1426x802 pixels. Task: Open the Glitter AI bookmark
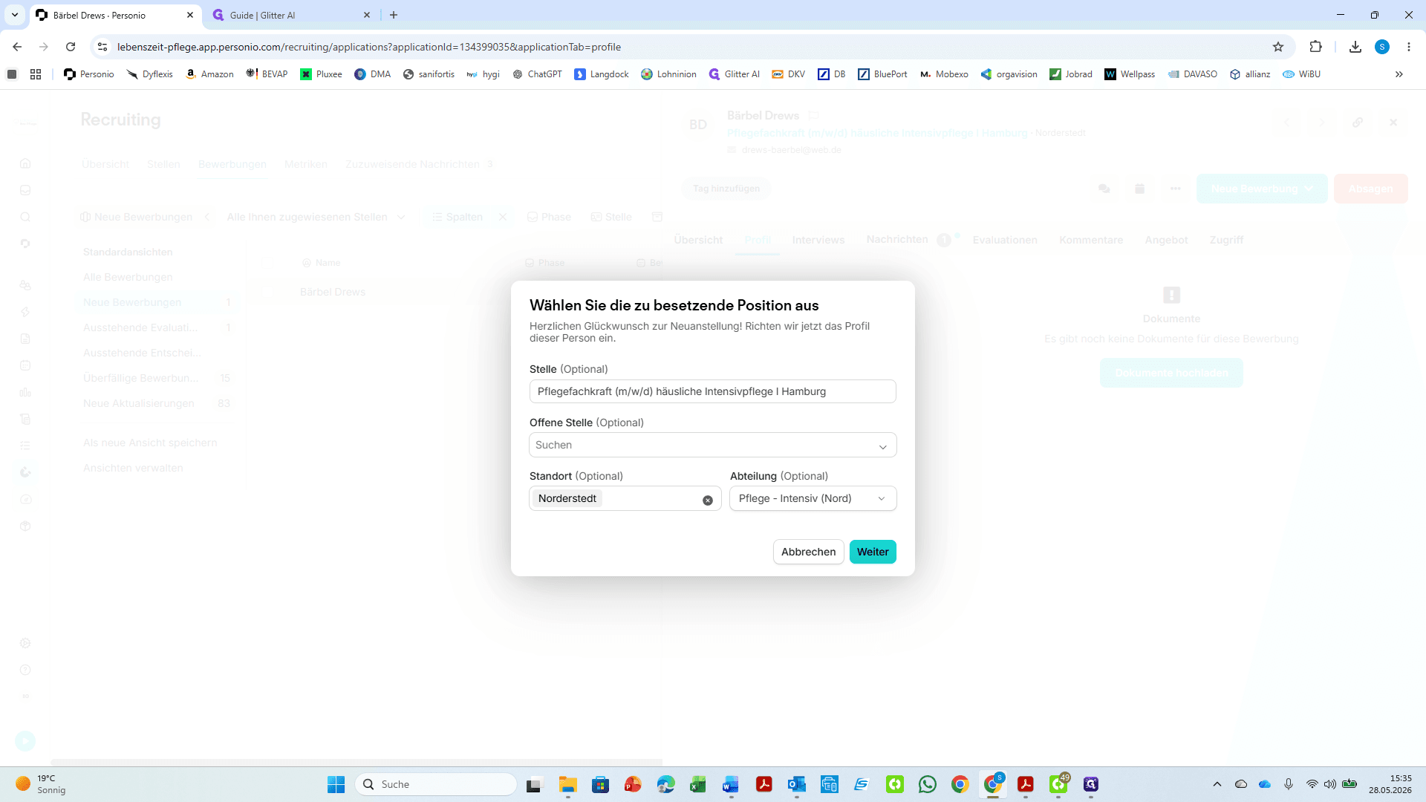735,74
